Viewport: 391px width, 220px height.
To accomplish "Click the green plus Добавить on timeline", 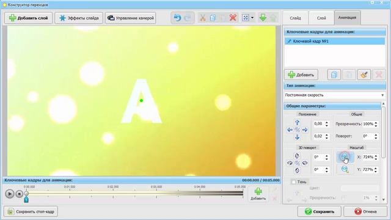I will point(258,194).
